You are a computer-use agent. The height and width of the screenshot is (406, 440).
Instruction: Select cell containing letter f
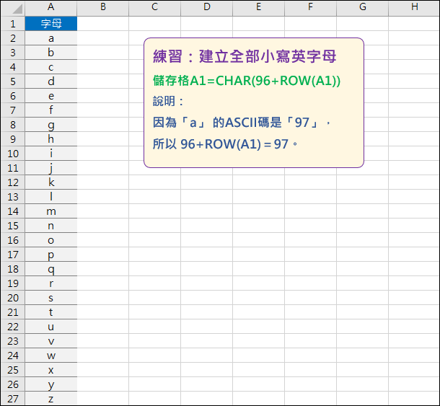coord(50,110)
